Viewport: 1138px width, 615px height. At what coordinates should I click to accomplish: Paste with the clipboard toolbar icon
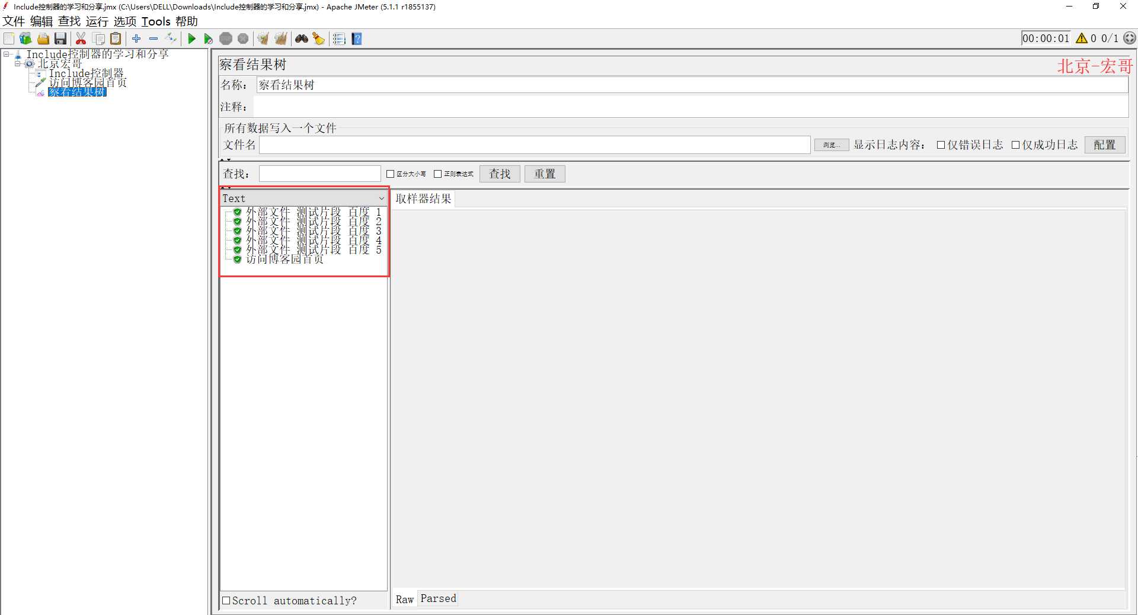click(x=116, y=39)
